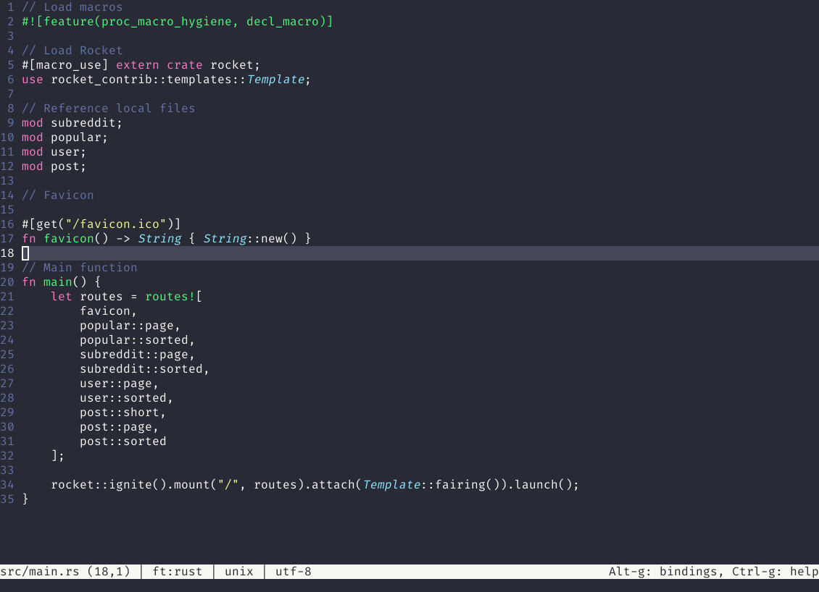Screen dimensions: 819x592
Task: Click the "let routes = routes![" line
Action: [126, 296]
